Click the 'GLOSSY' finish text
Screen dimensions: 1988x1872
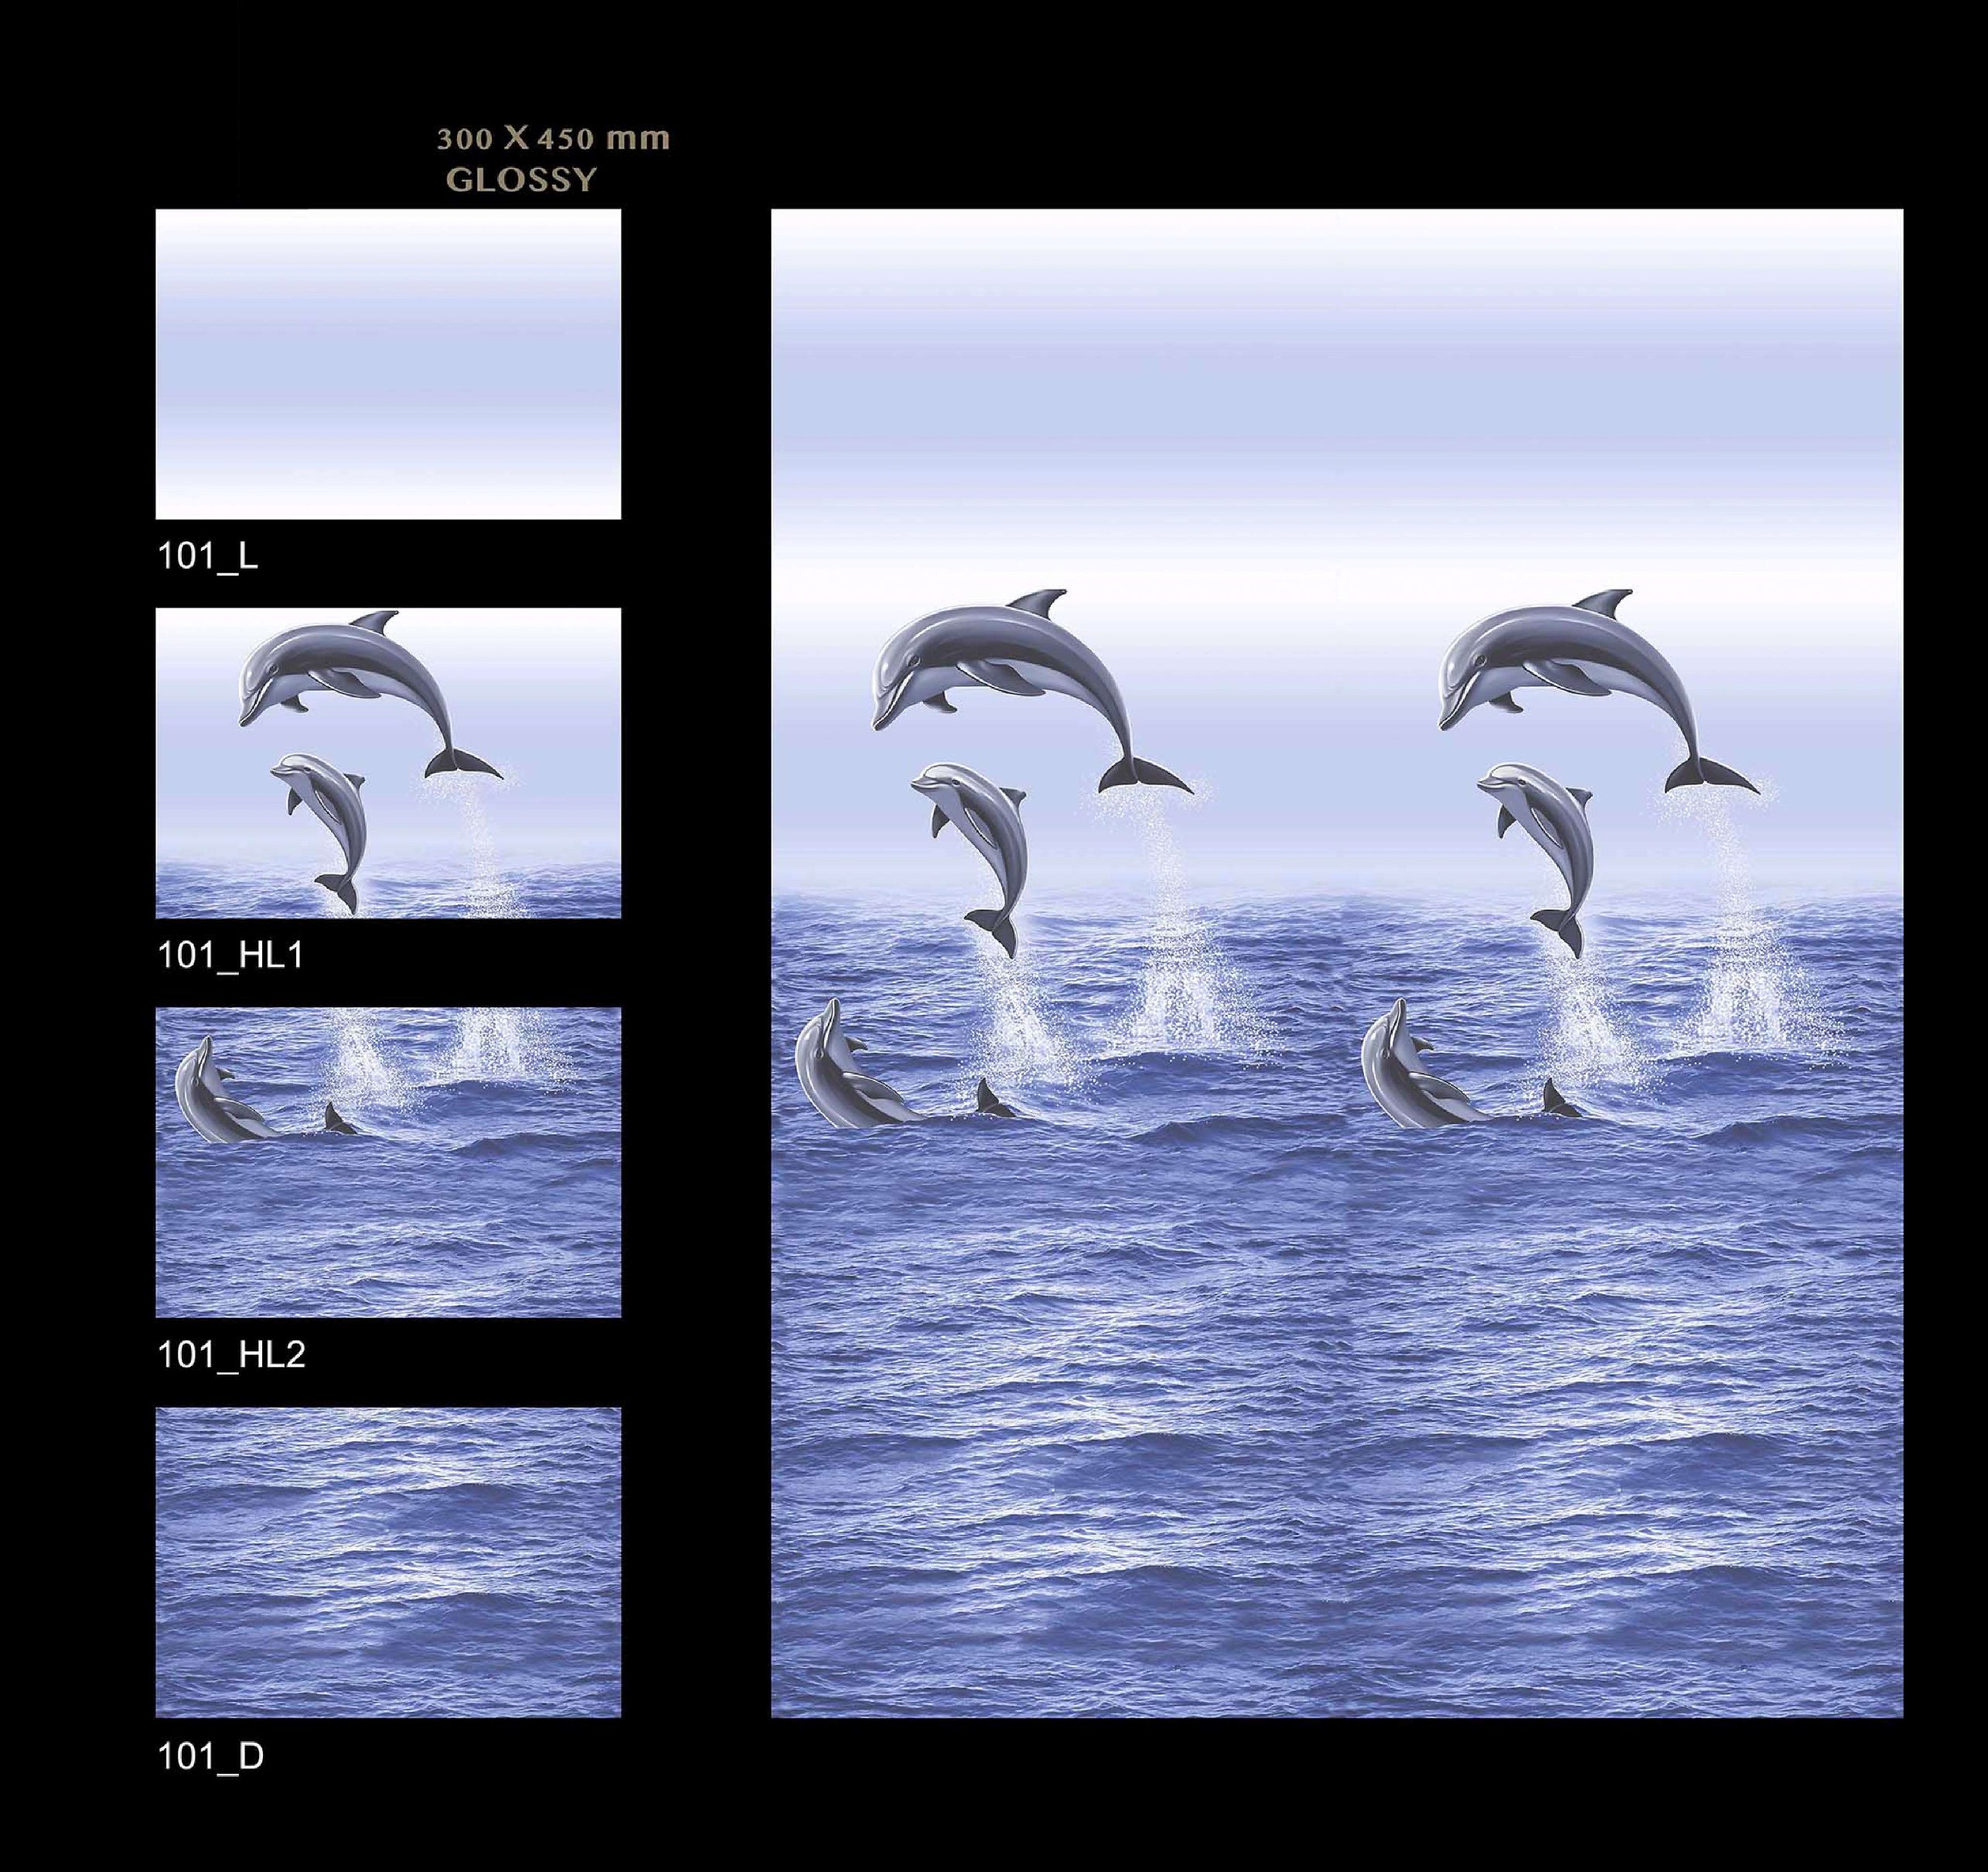point(521,180)
